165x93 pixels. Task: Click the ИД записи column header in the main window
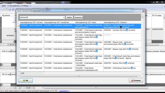tap(6, 16)
